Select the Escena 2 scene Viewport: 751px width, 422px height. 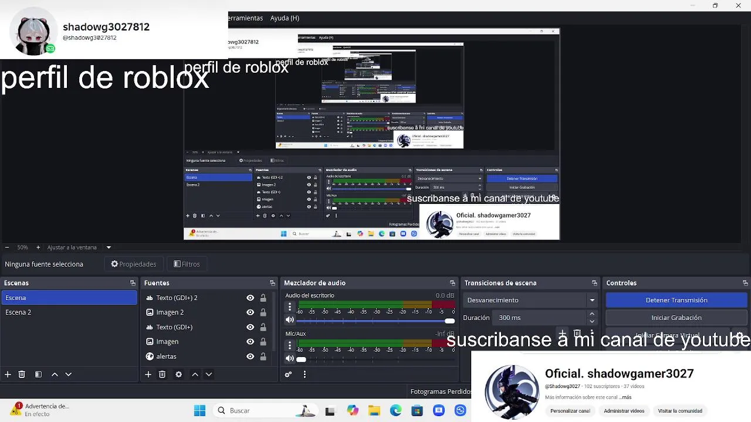tap(69, 312)
